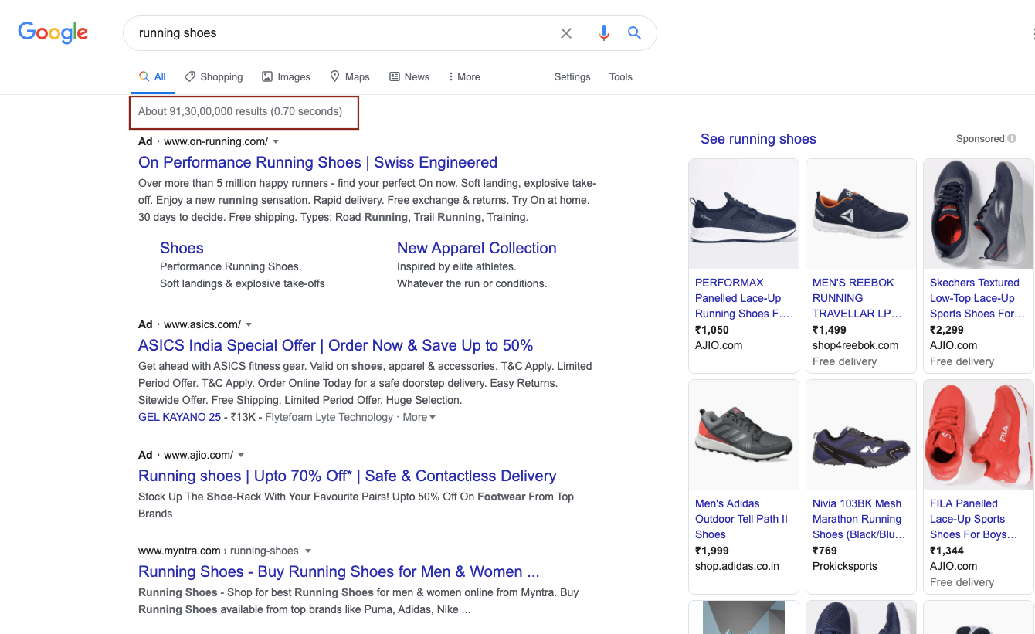Open the Shoes sitelink
The image size is (1035, 634).
click(182, 248)
